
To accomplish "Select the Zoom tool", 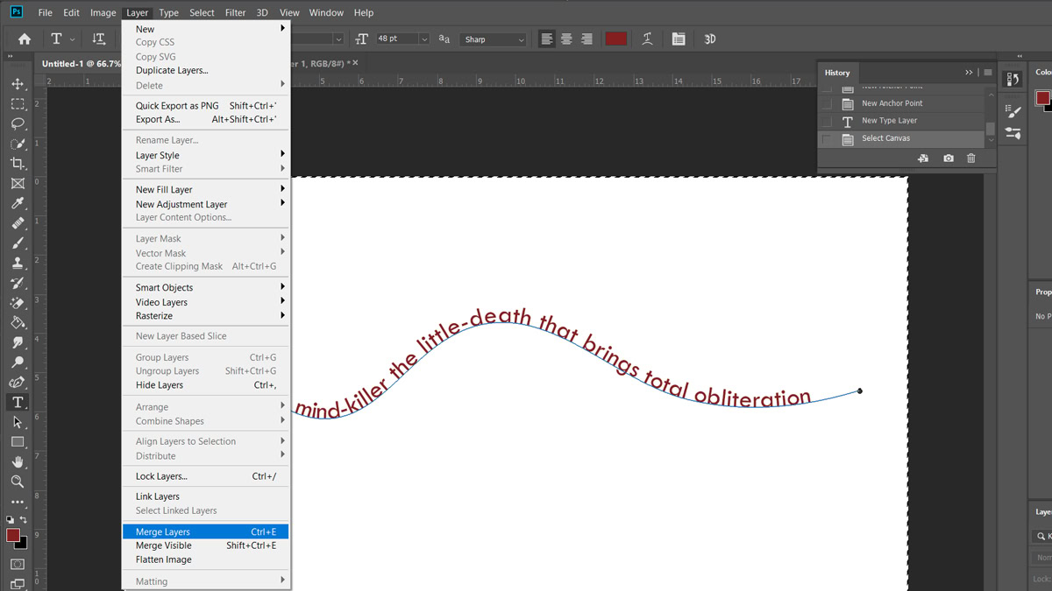I will [x=18, y=482].
